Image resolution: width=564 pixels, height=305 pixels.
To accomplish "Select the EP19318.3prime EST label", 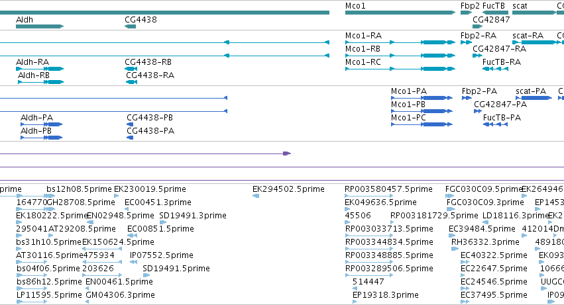I will coord(385,296).
